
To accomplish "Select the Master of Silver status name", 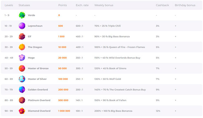I will pyautogui.click(x=37, y=79).
